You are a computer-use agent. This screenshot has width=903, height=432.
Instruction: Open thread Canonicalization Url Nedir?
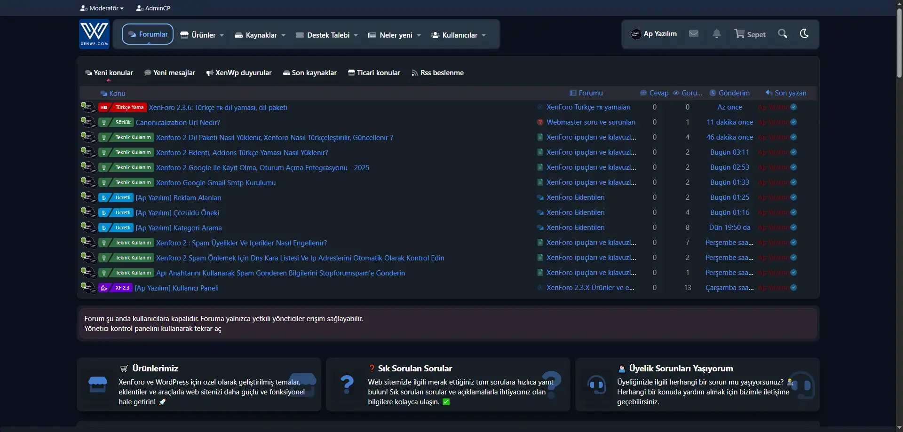pyautogui.click(x=178, y=123)
